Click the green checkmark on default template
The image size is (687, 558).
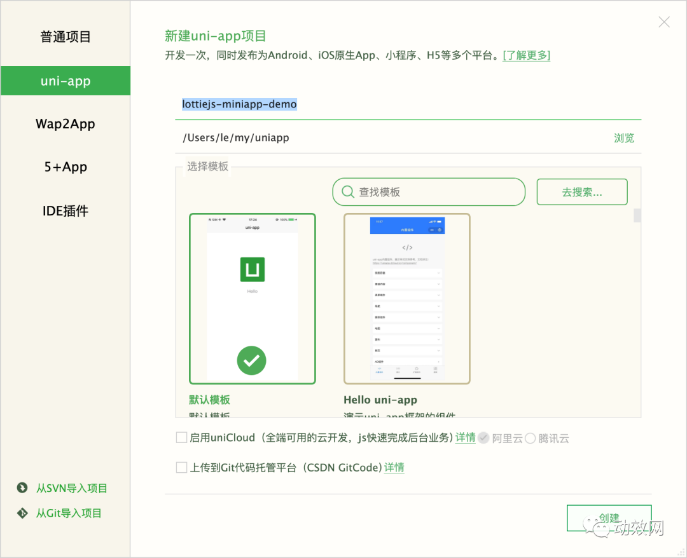coord(251,360)
